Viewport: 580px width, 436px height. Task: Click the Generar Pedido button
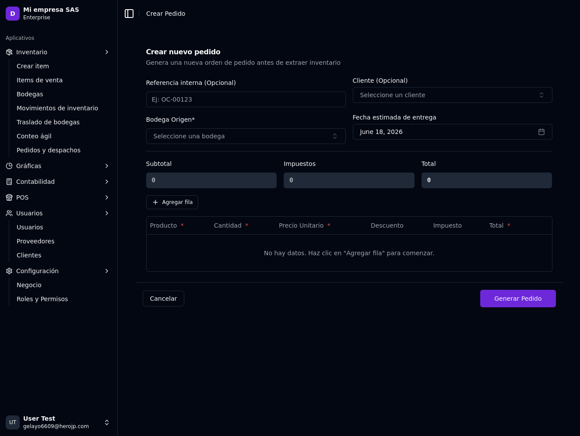(x=518, y=299)
